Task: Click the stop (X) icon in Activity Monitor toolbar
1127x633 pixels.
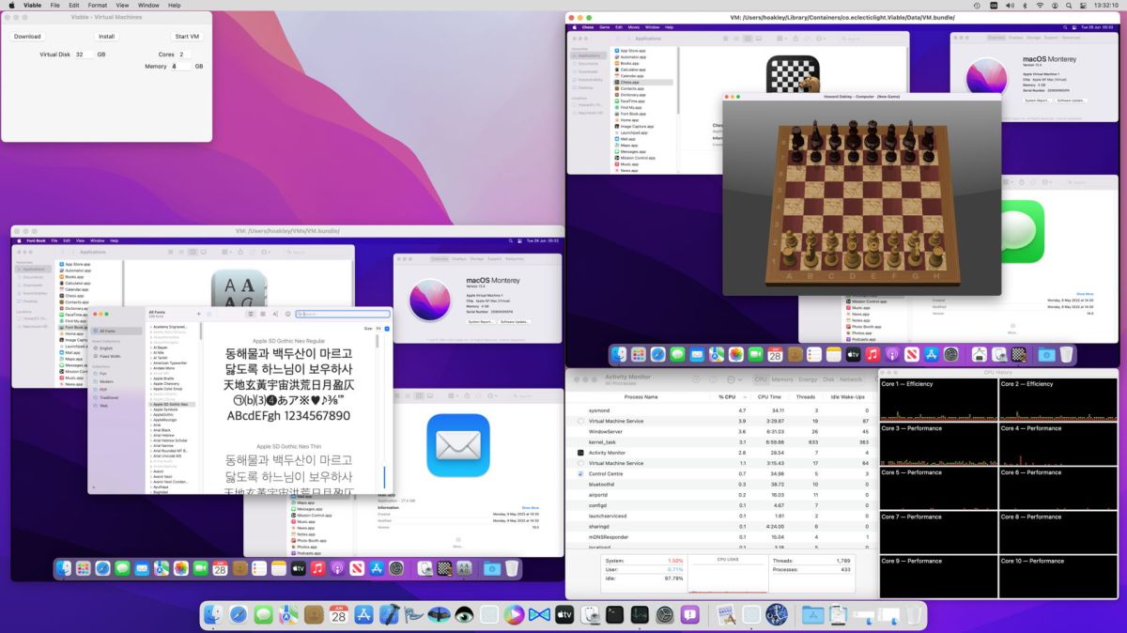Action: 694,379
